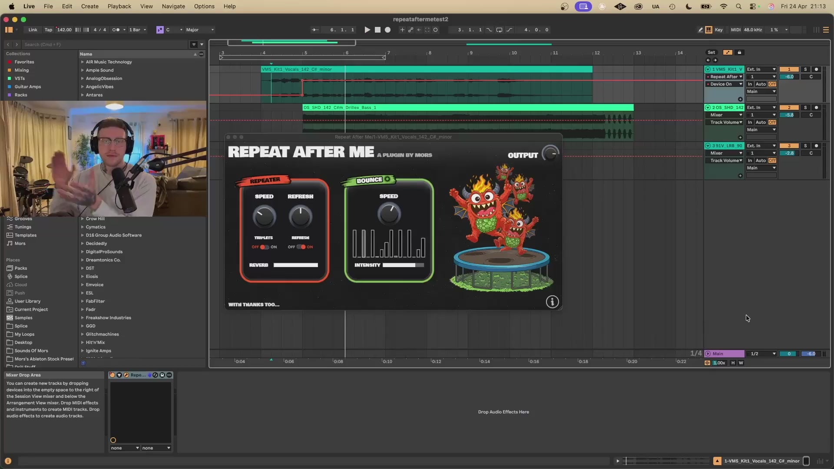Screen dimensions: 834x469
Task: Open the Navigate menu
Action: click(173, 7)
